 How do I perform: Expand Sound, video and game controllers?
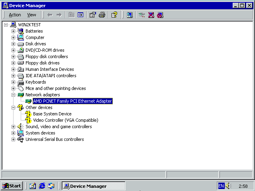[x=13, y=127]
